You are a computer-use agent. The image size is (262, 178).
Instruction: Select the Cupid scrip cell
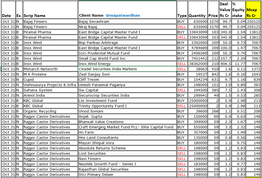[50, 80]
